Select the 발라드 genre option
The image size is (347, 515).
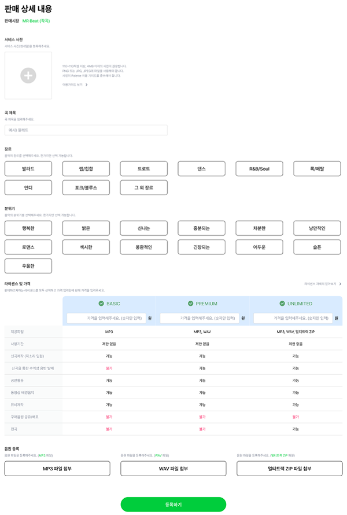tap(28, 169)
